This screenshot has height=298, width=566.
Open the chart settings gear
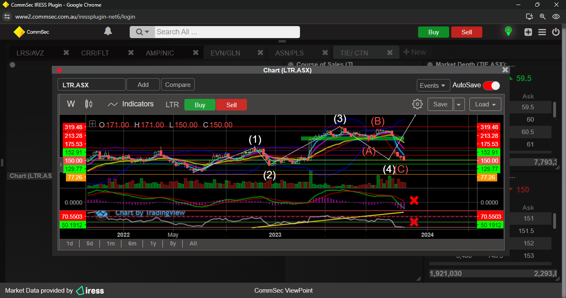tap(417, 104)
